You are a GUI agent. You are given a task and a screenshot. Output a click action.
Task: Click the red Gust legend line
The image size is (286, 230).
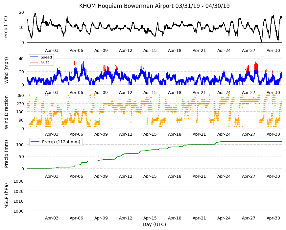tap(34, 62)
